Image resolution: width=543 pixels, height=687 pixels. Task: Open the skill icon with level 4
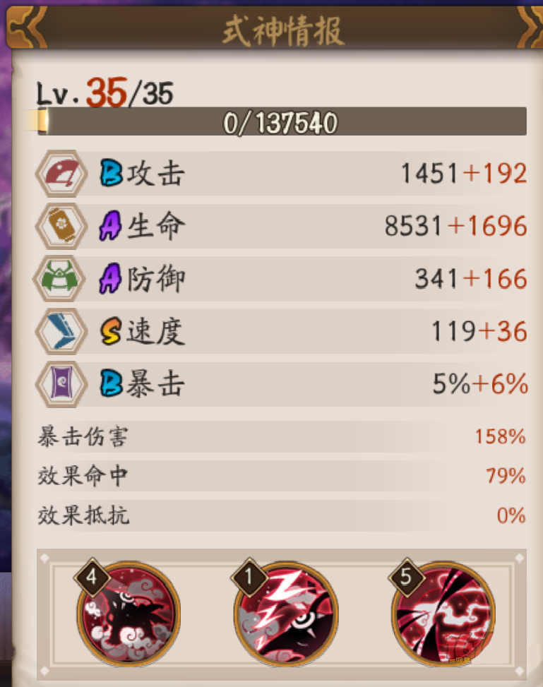pos(128,614)
